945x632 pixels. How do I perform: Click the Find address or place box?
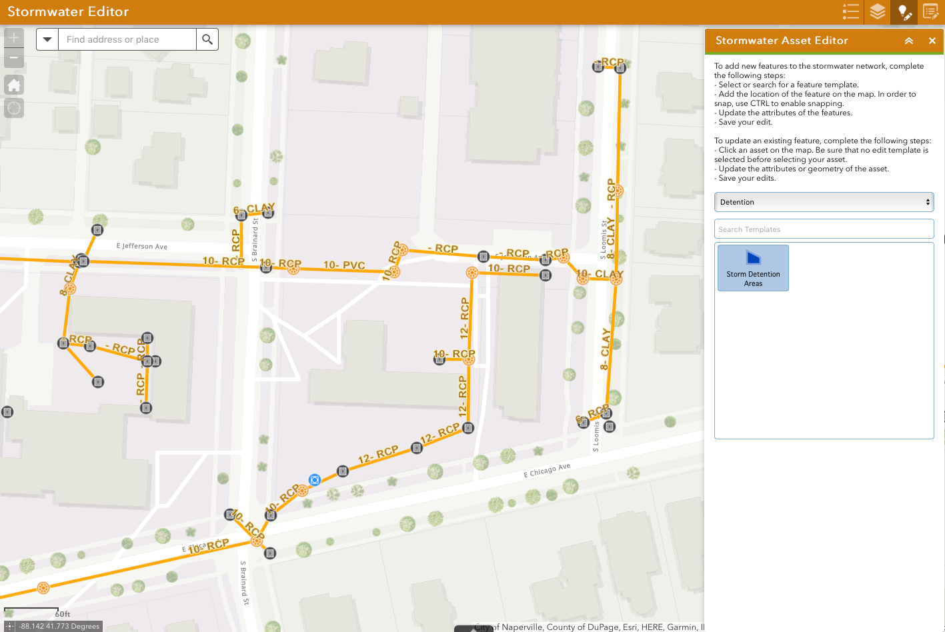click(127, 39)
